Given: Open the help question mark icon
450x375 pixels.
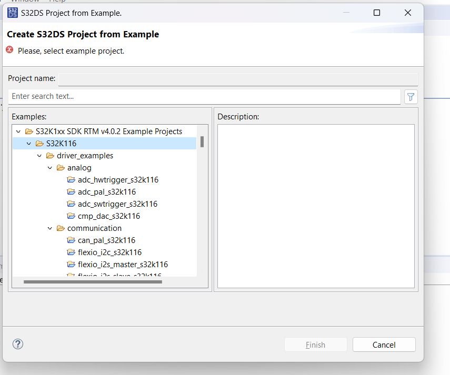Looking at the screenshot, I should coord(18,344).
